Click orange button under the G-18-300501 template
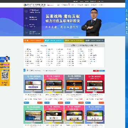 coord(101,103)
